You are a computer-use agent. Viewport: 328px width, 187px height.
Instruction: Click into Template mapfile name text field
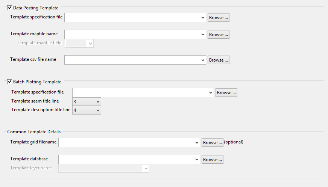coord(132,35)
